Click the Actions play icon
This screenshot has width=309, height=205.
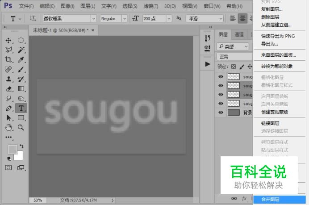tap(207, 64)
